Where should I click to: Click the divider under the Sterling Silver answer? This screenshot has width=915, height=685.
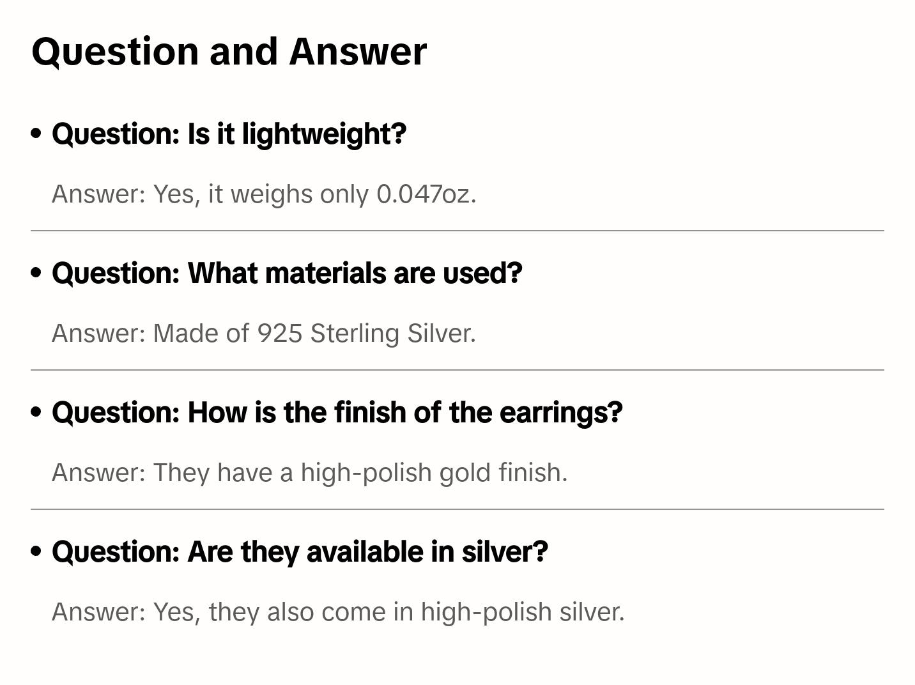[457, 370]
